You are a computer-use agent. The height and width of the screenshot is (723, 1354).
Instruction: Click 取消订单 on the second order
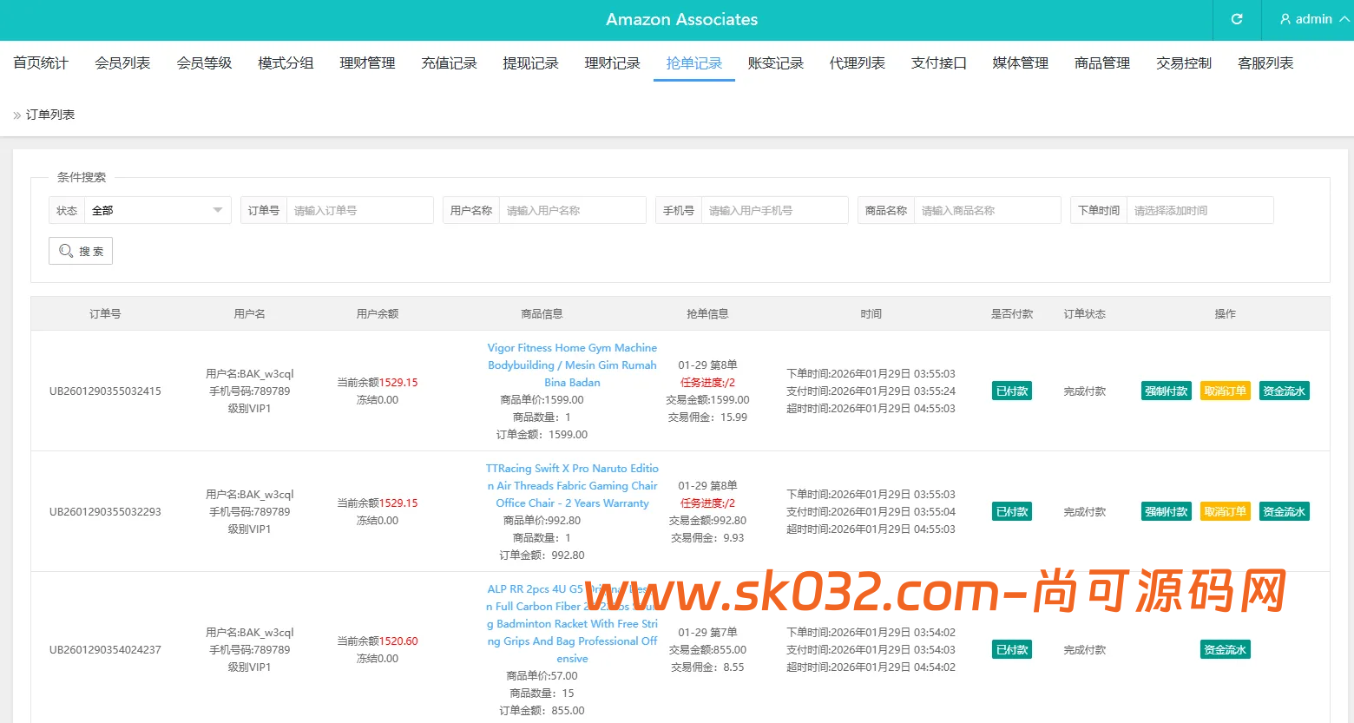pyautogui.click(x=1225, y=511)
